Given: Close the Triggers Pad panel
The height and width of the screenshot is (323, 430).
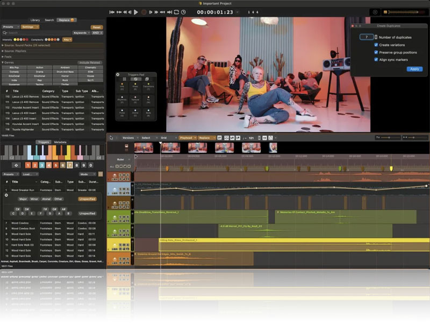Looking at the screenshot, I should (118, 75).
